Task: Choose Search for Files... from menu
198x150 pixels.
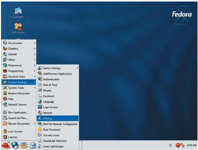Action: click(x=19, y=118)
